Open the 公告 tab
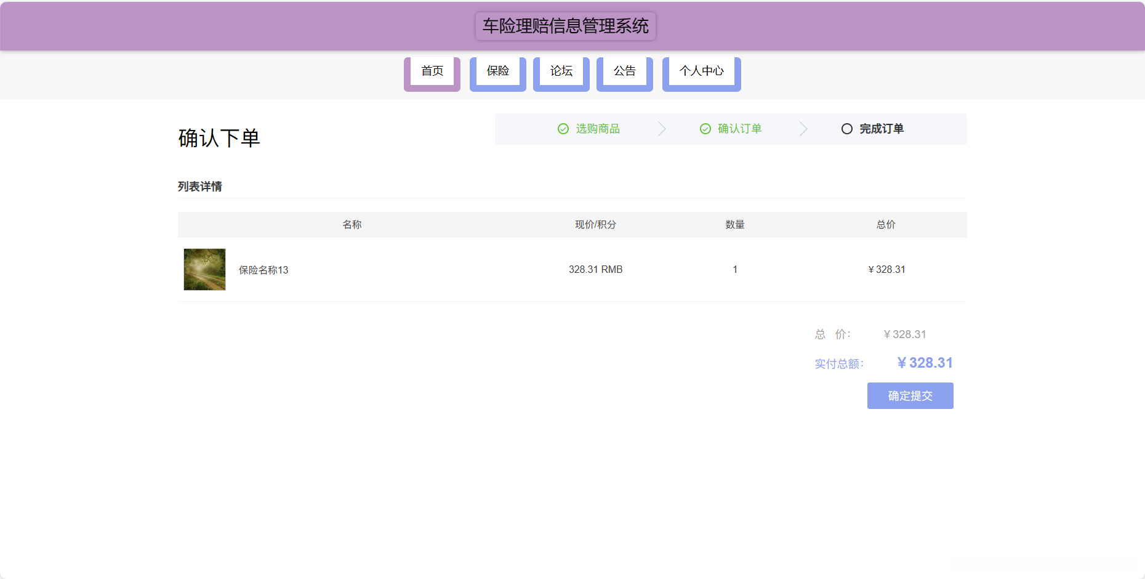The height and width of the screenshot is (579, 1145). coord(625,73)
